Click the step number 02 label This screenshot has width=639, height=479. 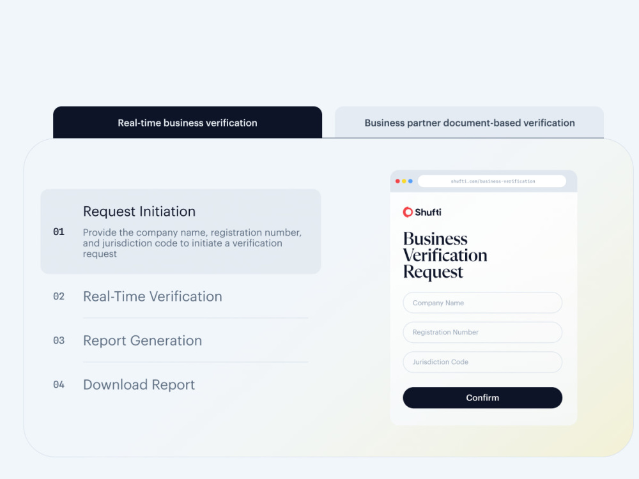click(59, 296)
